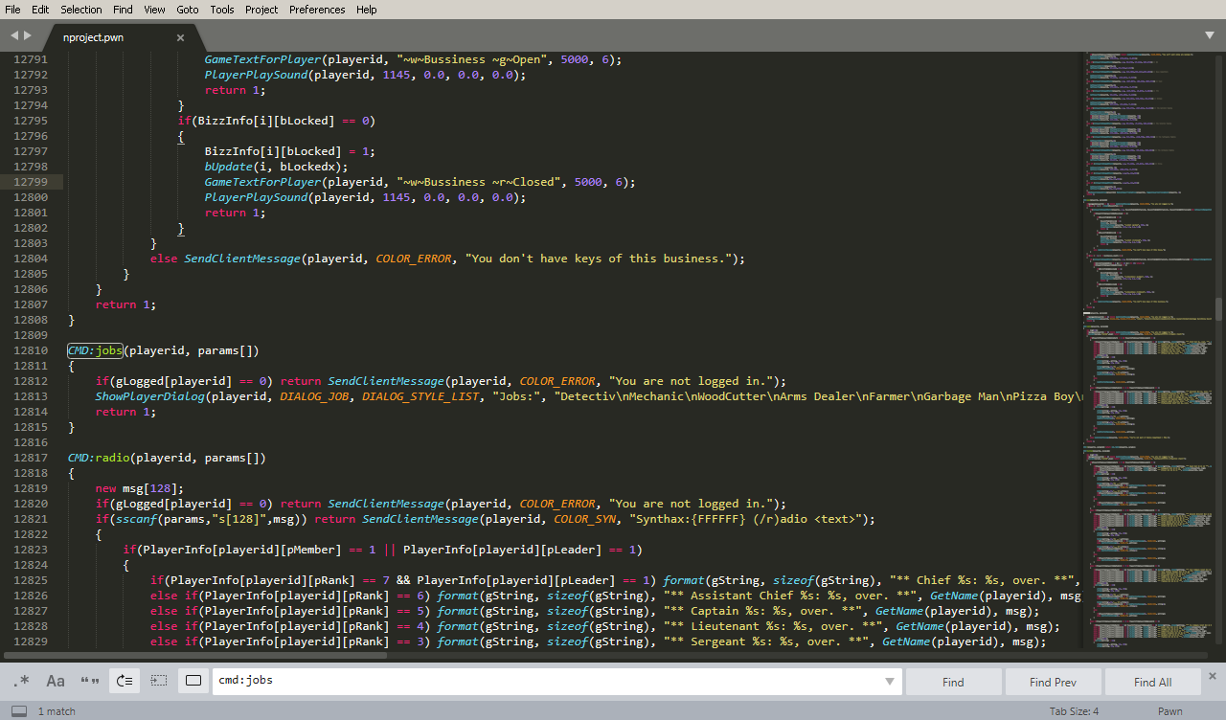Click the "** Lieutenant %s: %s, over. **" string
1226x720 pixels.
[773, 626]
